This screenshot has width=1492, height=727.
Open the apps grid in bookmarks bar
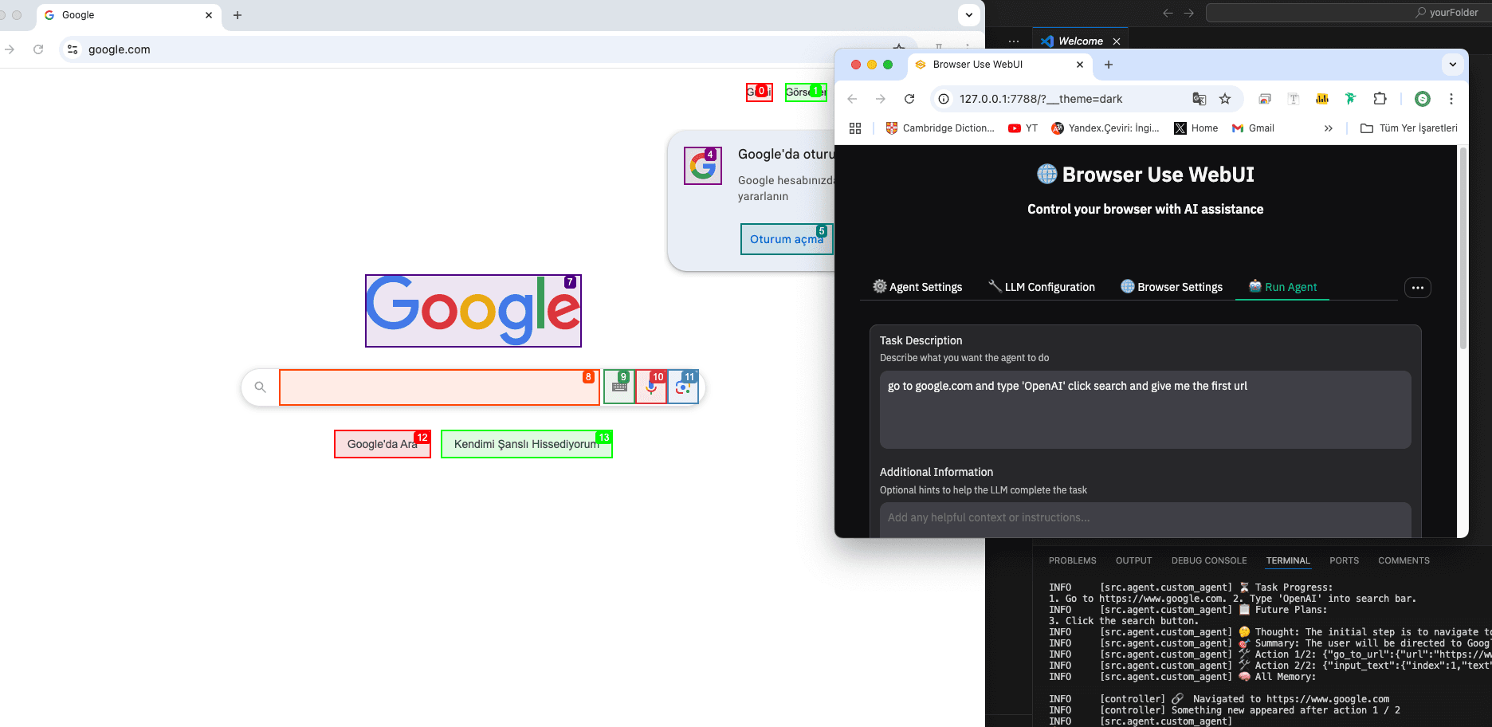click(855, 128)
